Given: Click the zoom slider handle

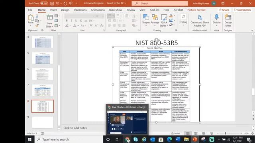Looking at the screenshot, I should pyautogui.click(x=226, y=133).
